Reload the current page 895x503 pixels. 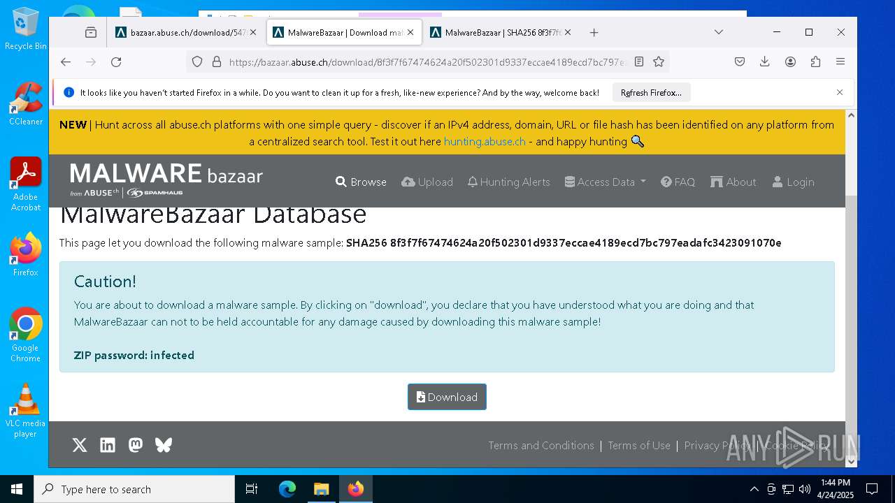click(x=116, y=61)
